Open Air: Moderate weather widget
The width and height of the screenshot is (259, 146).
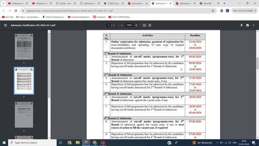click(x=202, y=142)
